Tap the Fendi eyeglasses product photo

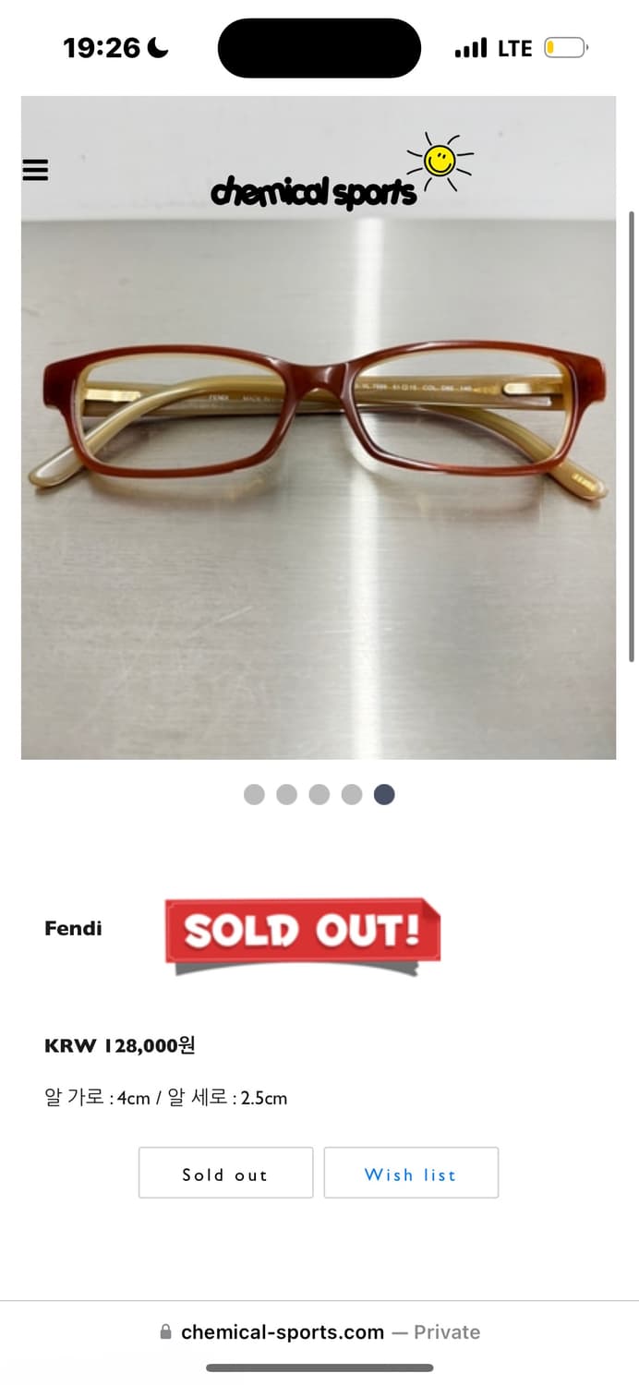319,428
